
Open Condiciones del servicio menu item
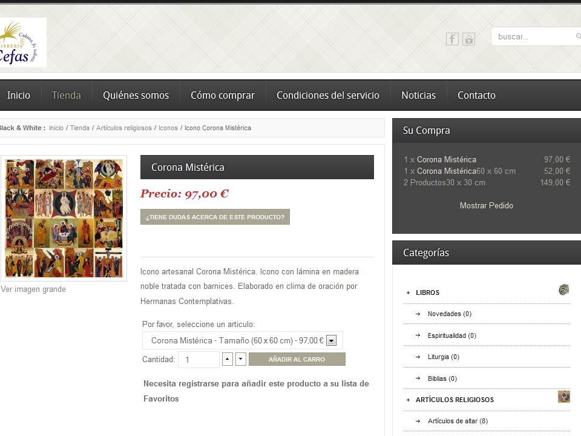click(x=328, y=95)
